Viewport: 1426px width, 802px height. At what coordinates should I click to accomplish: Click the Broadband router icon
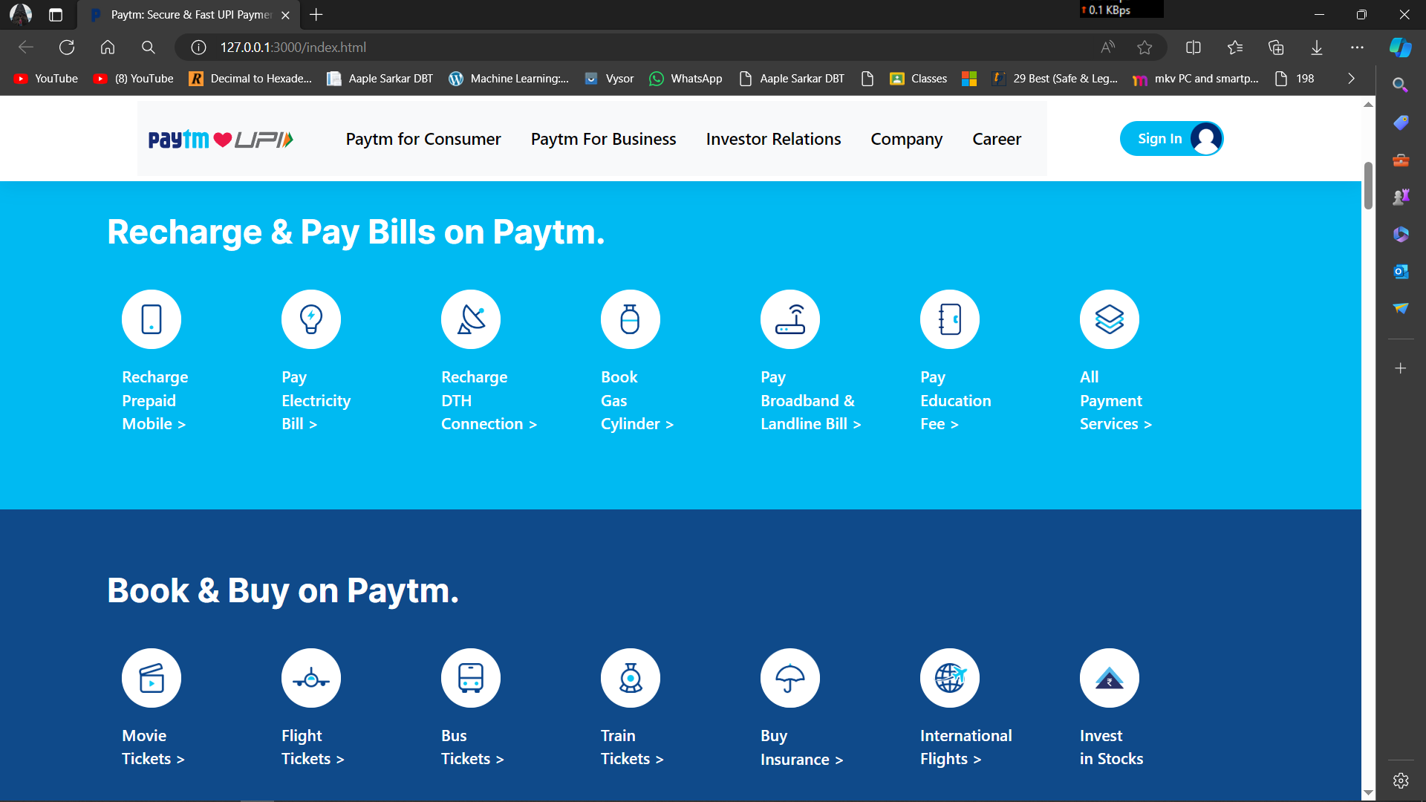pos(790,319)
